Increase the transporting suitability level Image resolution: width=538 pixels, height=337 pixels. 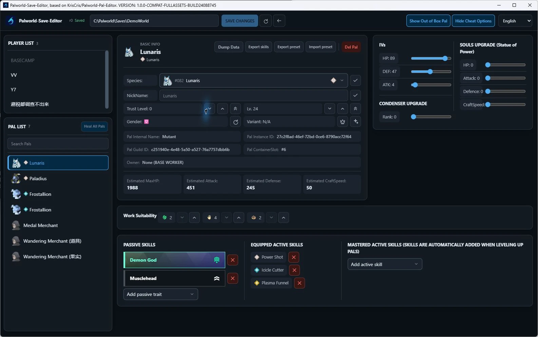284,218
